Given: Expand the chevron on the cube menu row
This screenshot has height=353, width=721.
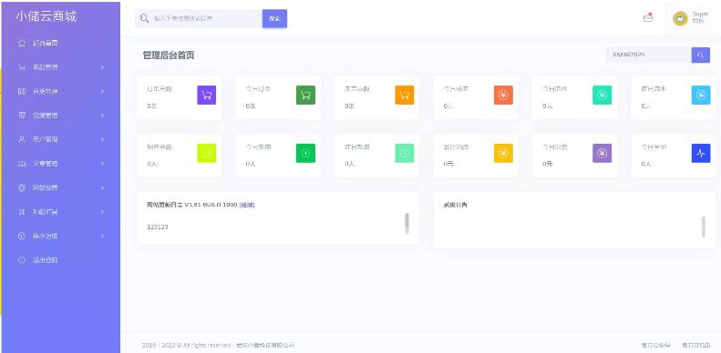Looking at the screenshot, I should coord(102,236).
